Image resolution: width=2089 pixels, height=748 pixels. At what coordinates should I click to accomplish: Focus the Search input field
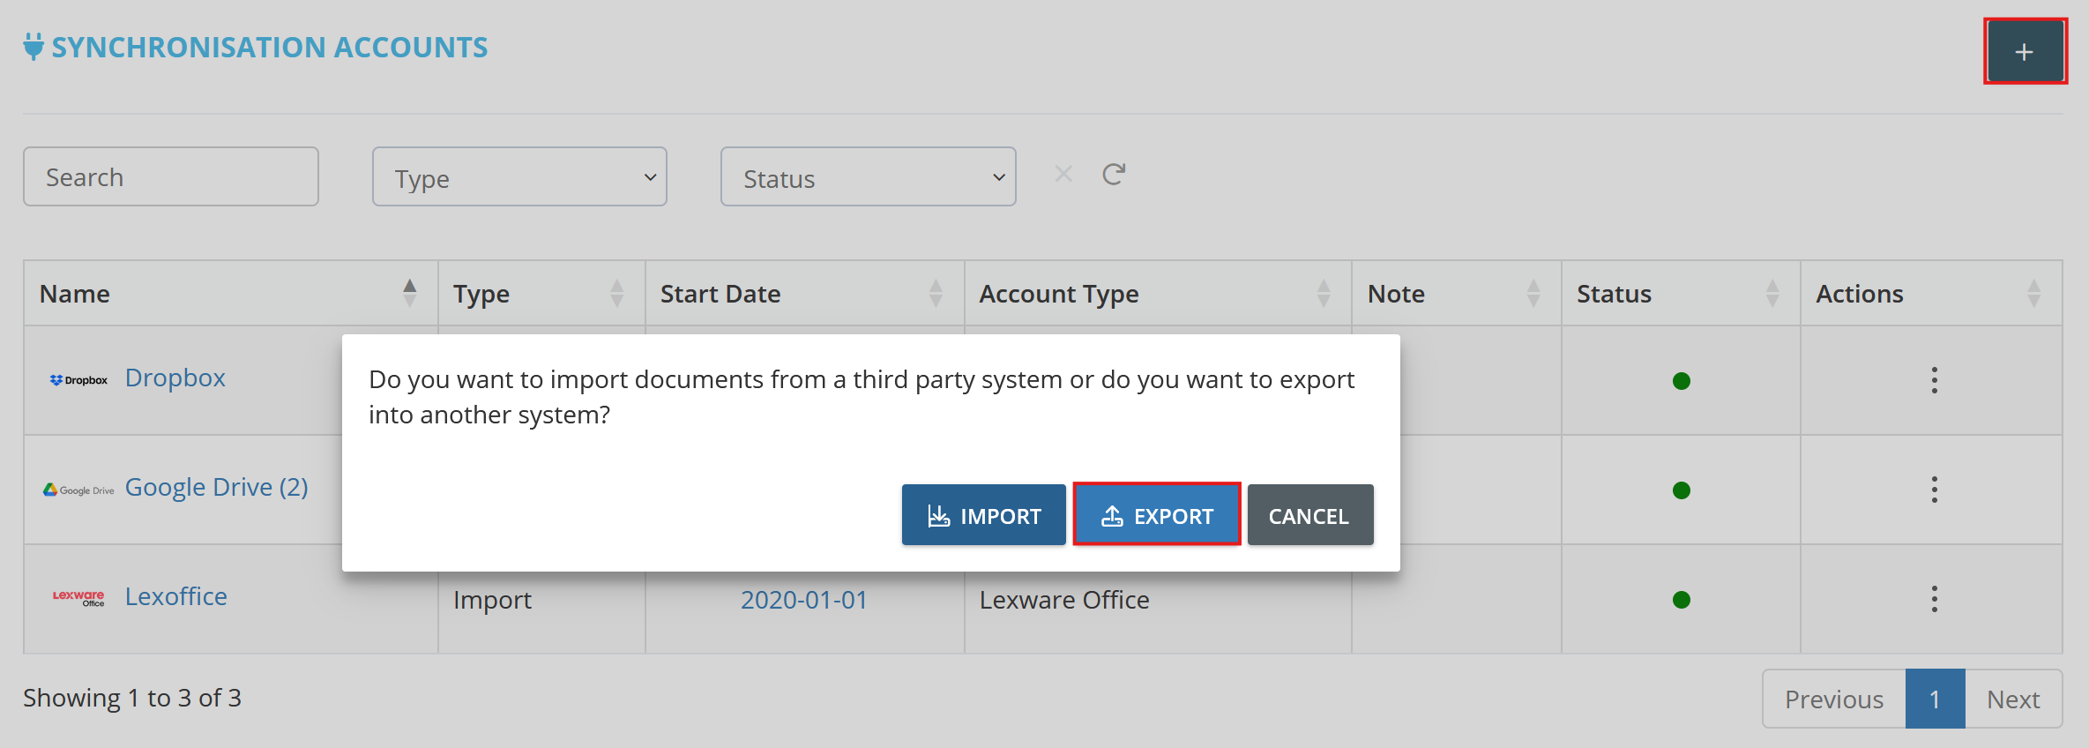pos(171,176)
